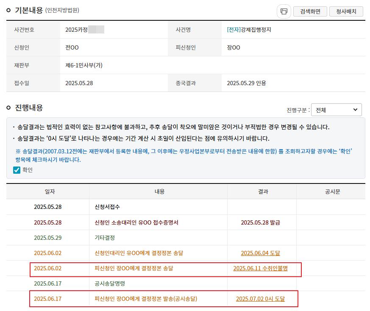
Task: Select the 공시송달명령 entry
Action: [x=110, y=283]
